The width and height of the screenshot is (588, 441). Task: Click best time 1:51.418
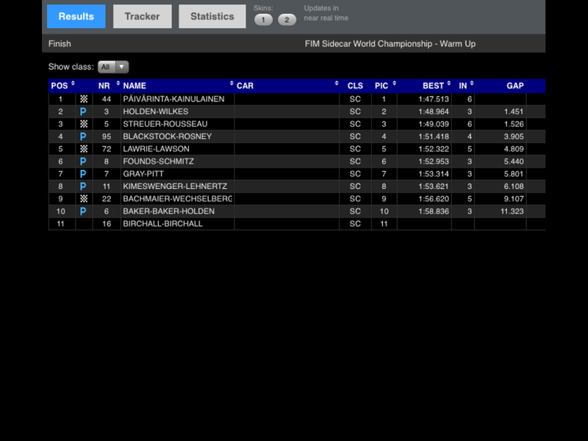click(x=434, y=137)
